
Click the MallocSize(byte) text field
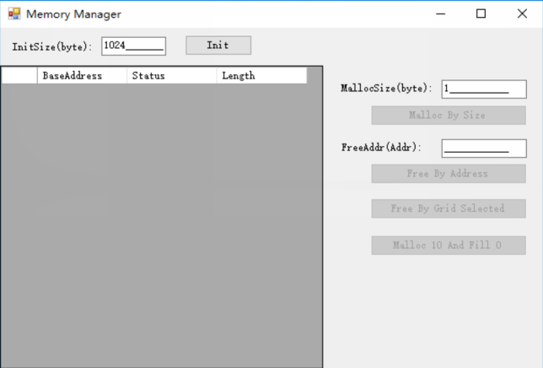[x=483, y=89]
